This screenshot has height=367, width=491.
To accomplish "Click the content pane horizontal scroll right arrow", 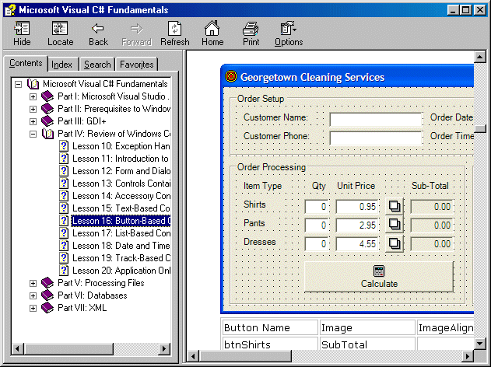I will point(468,356).
